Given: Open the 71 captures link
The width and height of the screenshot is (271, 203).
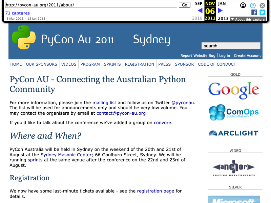Looking at the screenshot, I should 18,13.
